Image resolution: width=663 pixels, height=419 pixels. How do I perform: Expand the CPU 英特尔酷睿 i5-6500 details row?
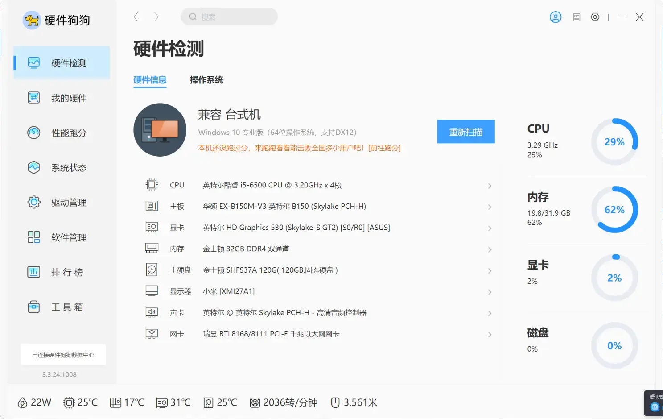tap(489, 186)
